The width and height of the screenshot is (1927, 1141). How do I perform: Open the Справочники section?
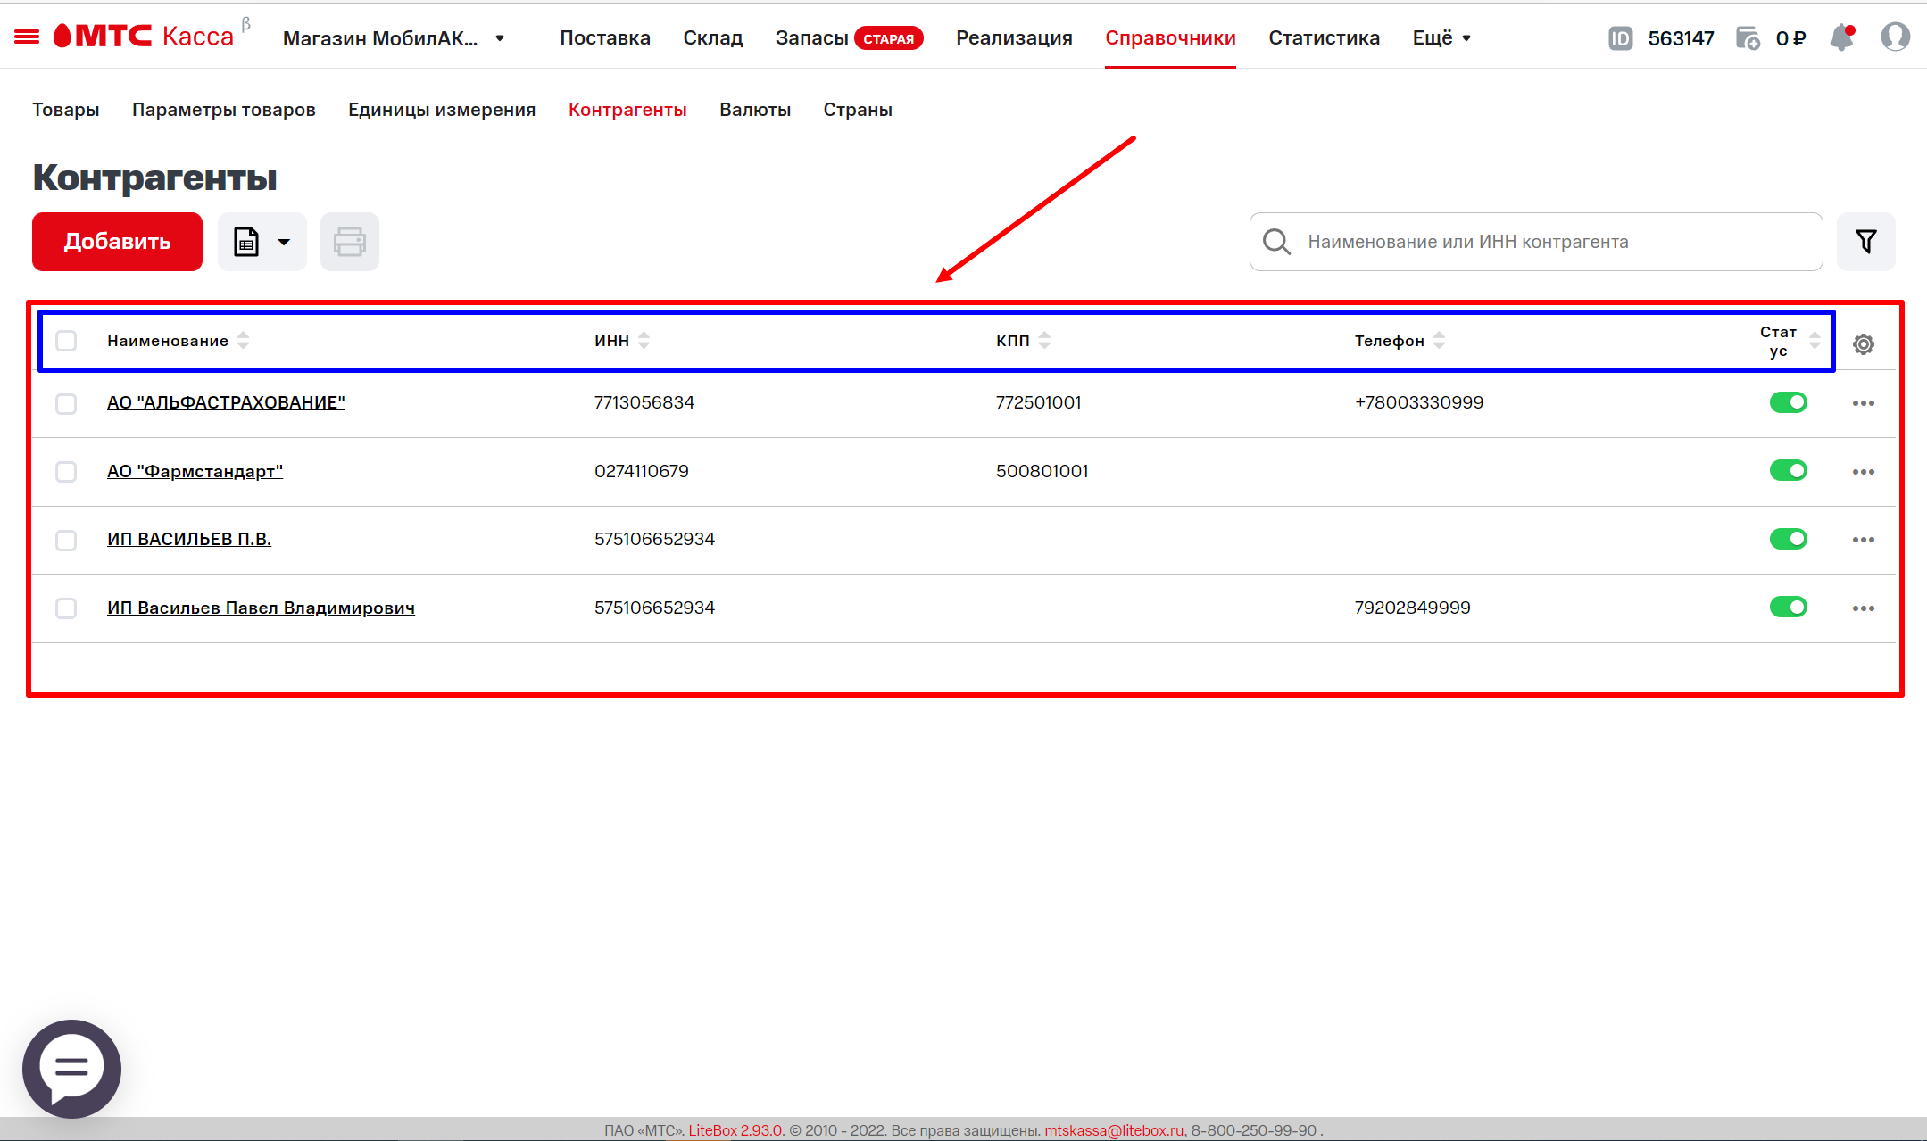point(1170,37)
